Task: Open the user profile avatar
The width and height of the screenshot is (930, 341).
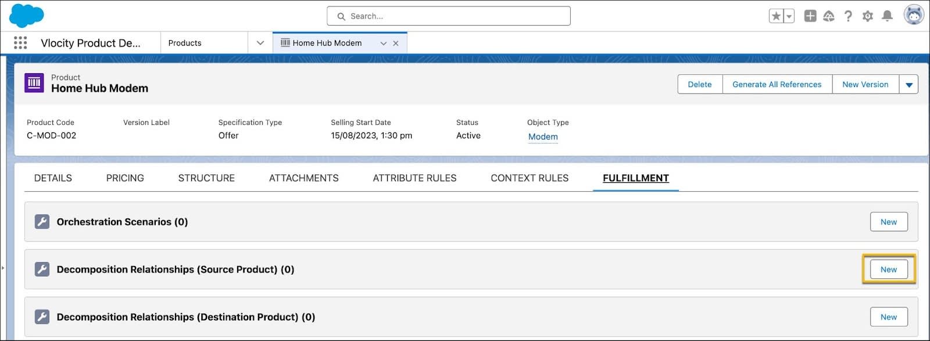Action: point(914,15)
